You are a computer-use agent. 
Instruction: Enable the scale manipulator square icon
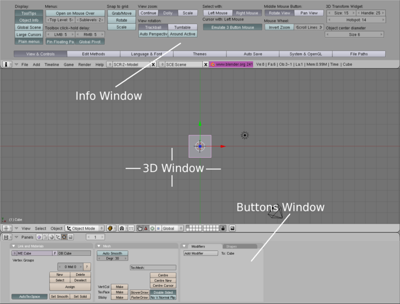tap(158, 228)
